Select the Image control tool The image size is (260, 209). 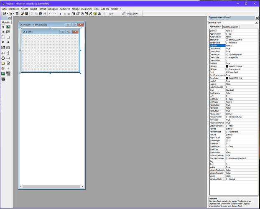tap(3, 74)
